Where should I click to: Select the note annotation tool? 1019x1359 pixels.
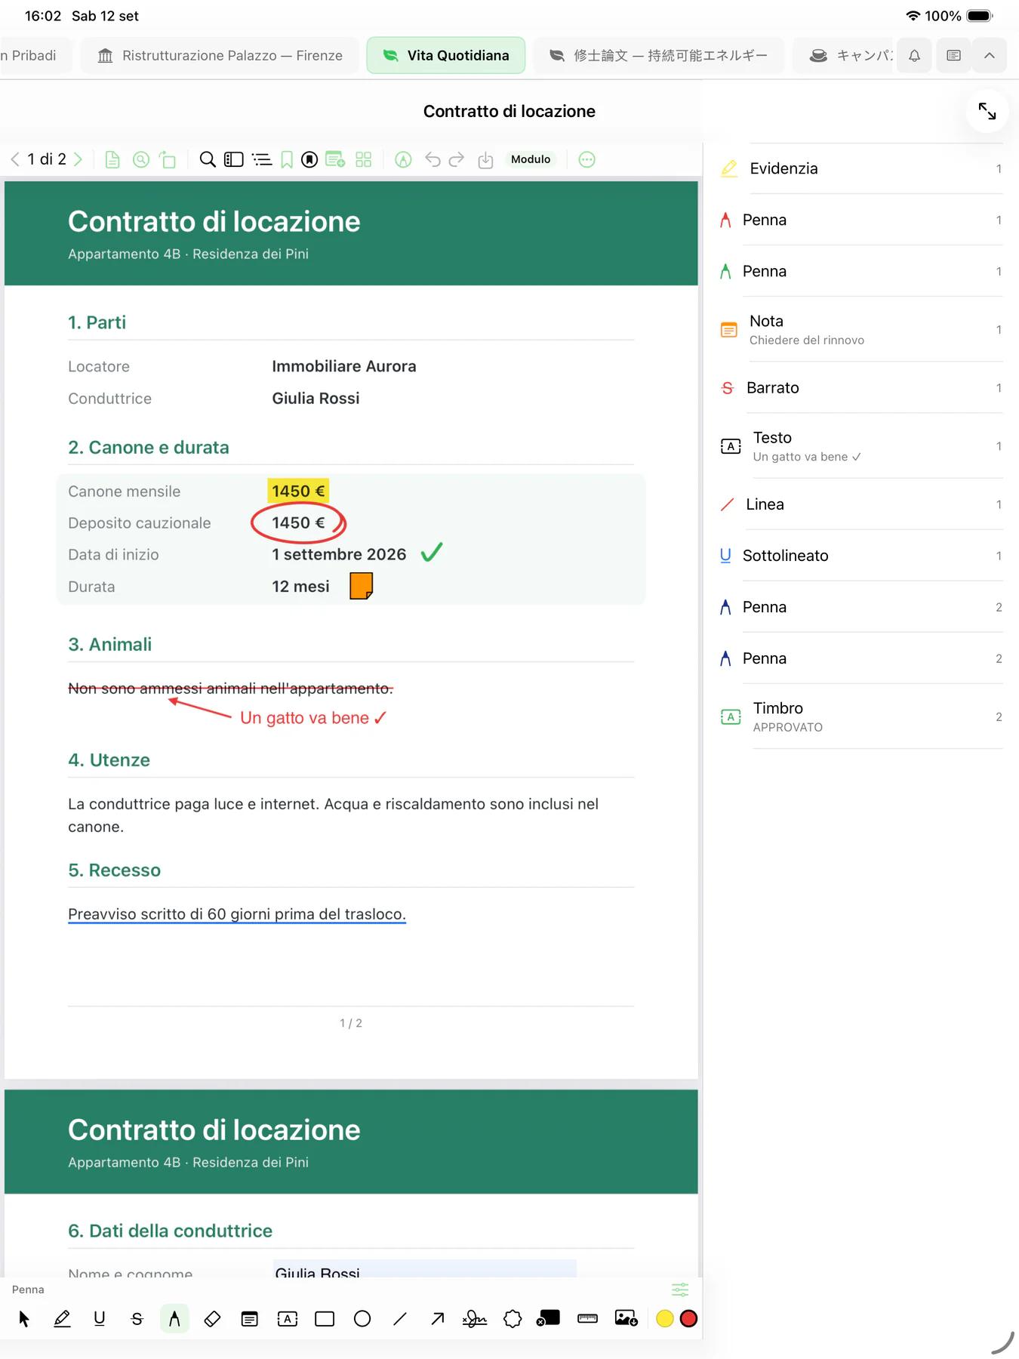[249, 1318]
